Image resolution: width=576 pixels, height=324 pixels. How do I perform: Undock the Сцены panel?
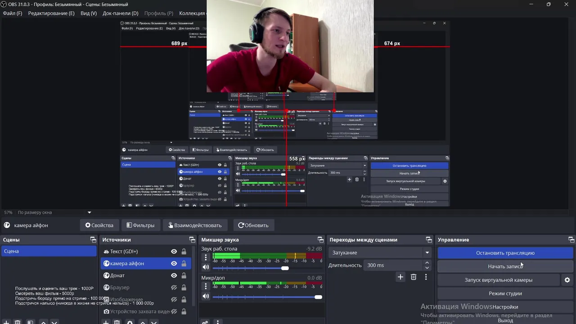pyautogui.click(x=93, y=240)
